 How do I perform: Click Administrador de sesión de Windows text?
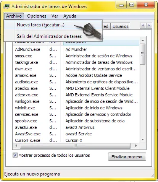click(99, 56)
